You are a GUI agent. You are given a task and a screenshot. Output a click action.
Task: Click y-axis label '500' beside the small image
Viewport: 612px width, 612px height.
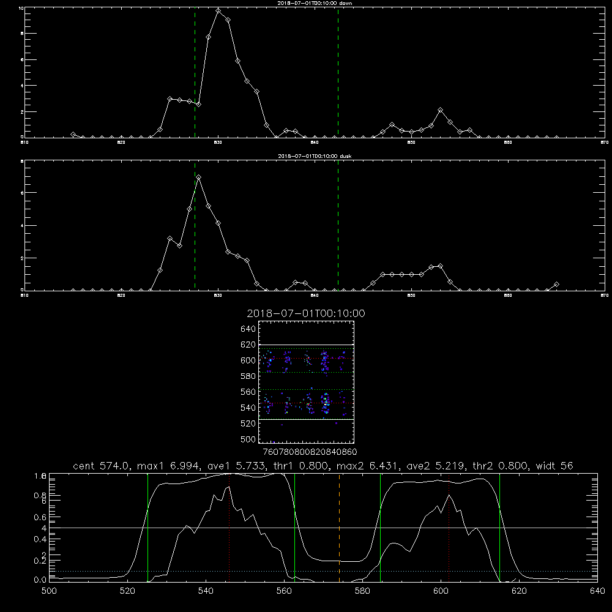coord(248,439)
